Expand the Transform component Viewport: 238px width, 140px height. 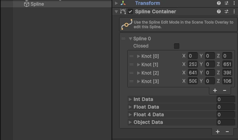[116, 3]
